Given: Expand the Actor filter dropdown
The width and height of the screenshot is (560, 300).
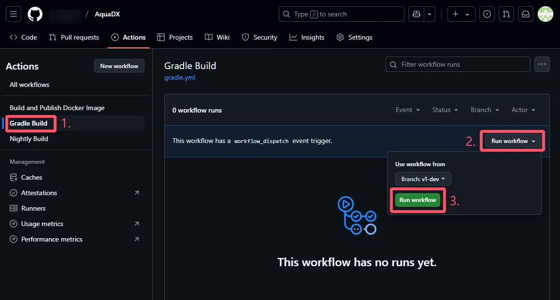Looking at the screenshot, I should point(523,110).
